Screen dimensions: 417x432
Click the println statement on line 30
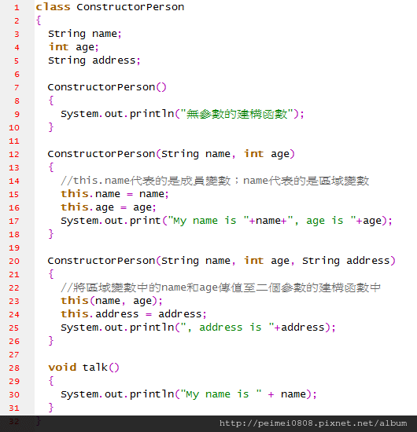pyautogui.click(x=189, y=394)
